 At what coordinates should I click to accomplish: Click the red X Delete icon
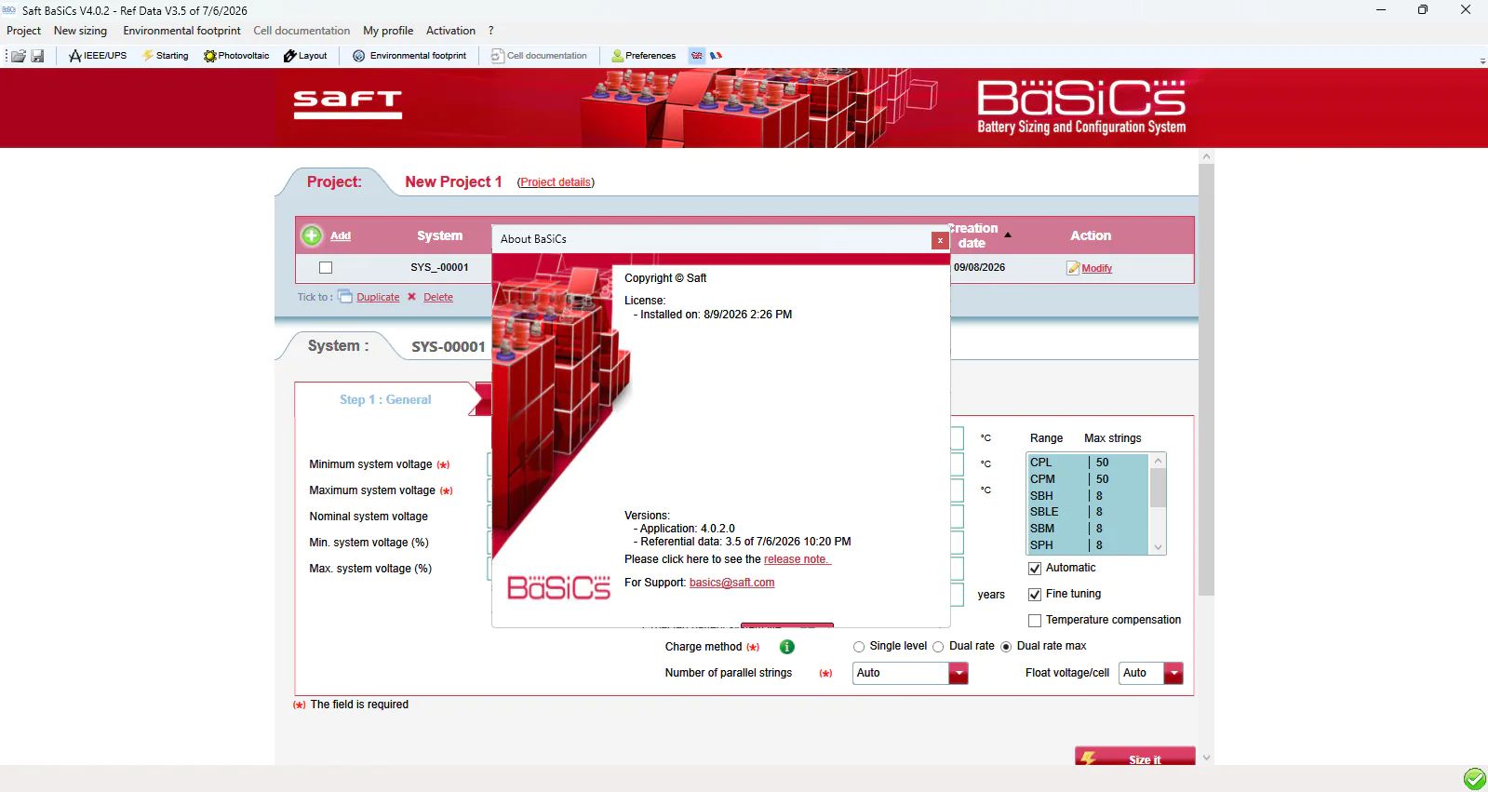[x=411, y=297]
